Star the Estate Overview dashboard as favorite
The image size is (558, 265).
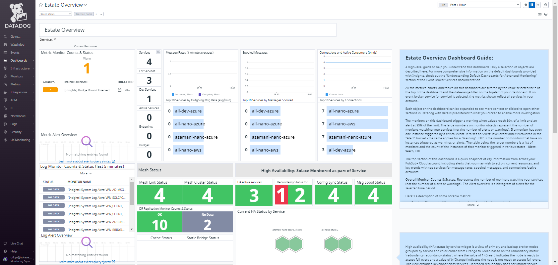tap(41, 5)
